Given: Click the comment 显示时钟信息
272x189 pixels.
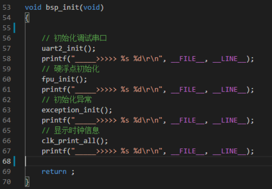Looking at the screenshot, I should pyautogui.click(x=71, y=131).
